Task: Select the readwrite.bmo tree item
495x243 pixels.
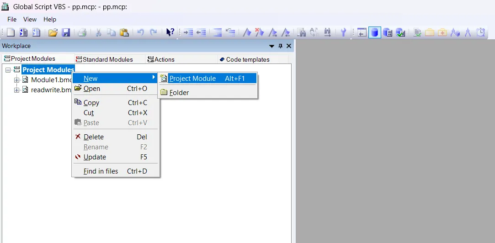Action: pos(51,90)
